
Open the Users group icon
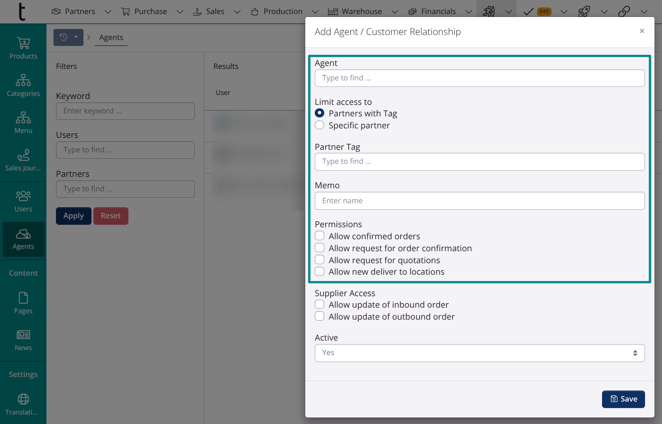coord(23,196)
